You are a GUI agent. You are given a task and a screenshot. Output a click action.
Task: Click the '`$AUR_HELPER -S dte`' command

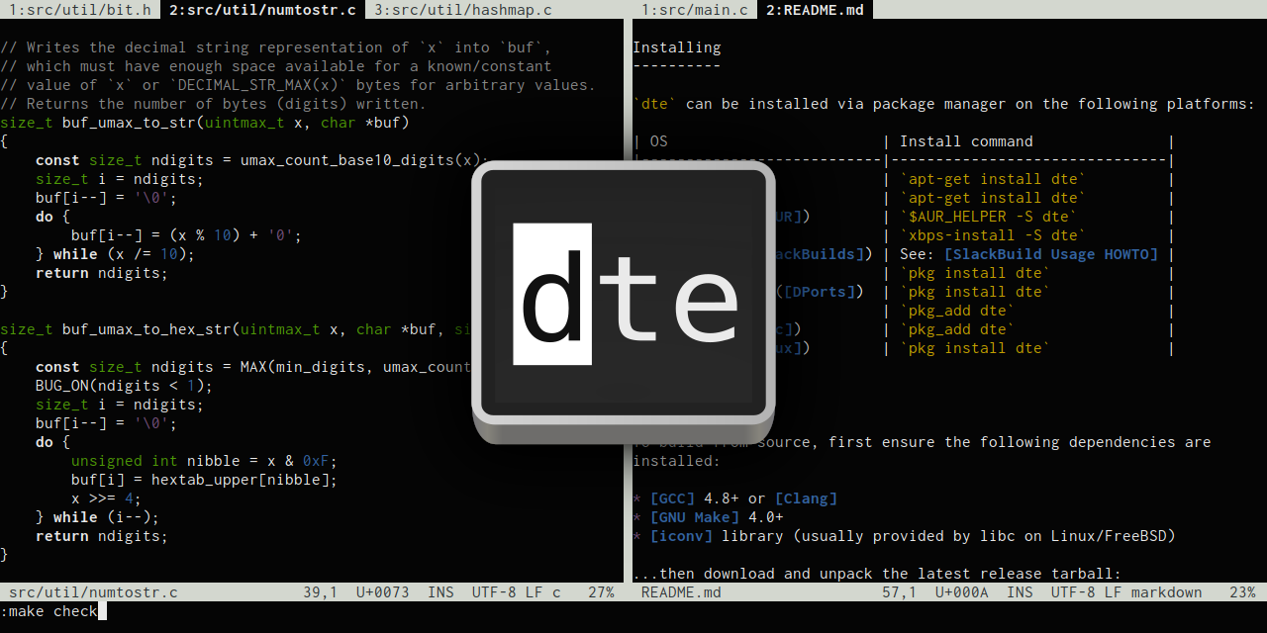click(989, 217)
